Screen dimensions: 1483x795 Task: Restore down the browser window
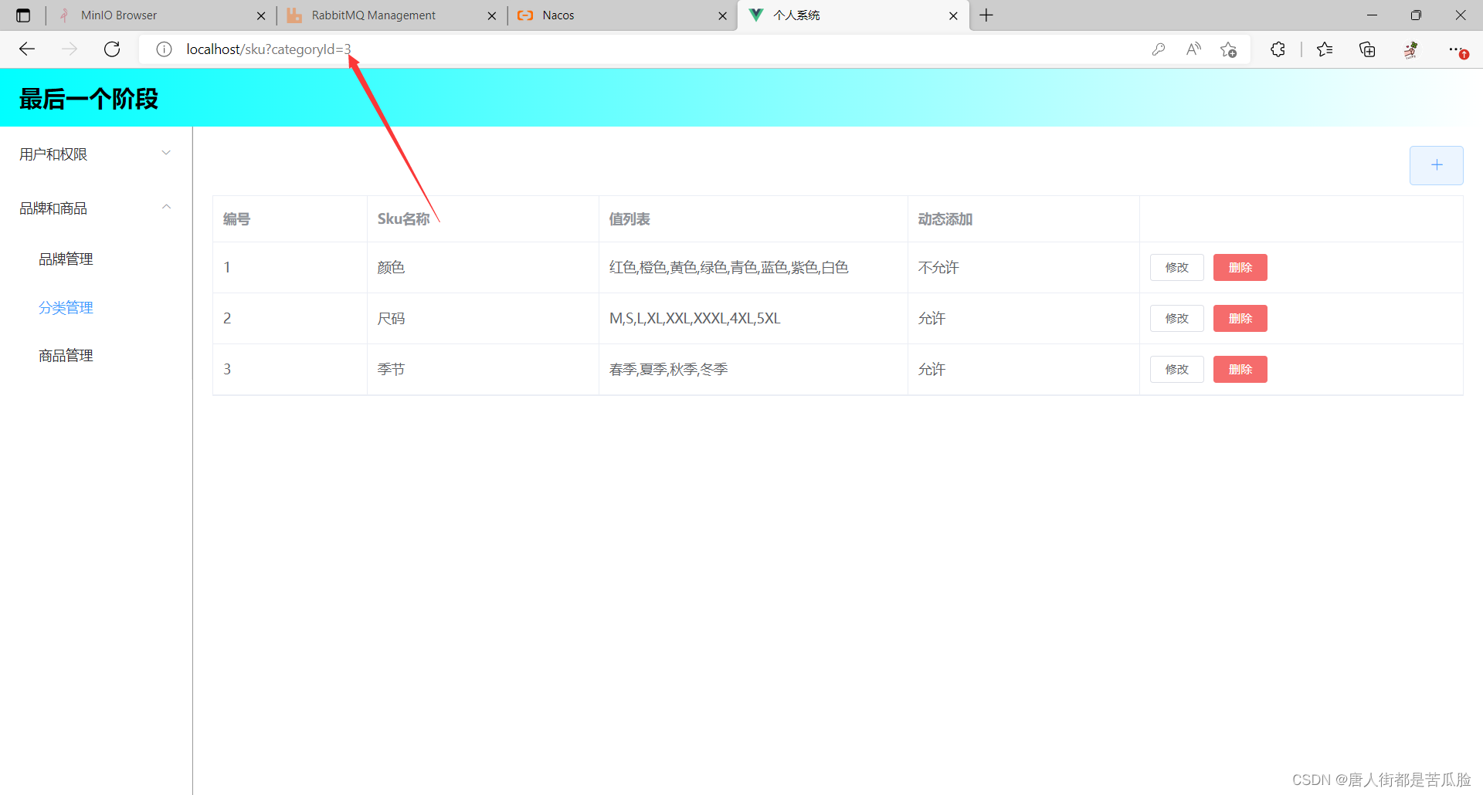coord(1416,15)
